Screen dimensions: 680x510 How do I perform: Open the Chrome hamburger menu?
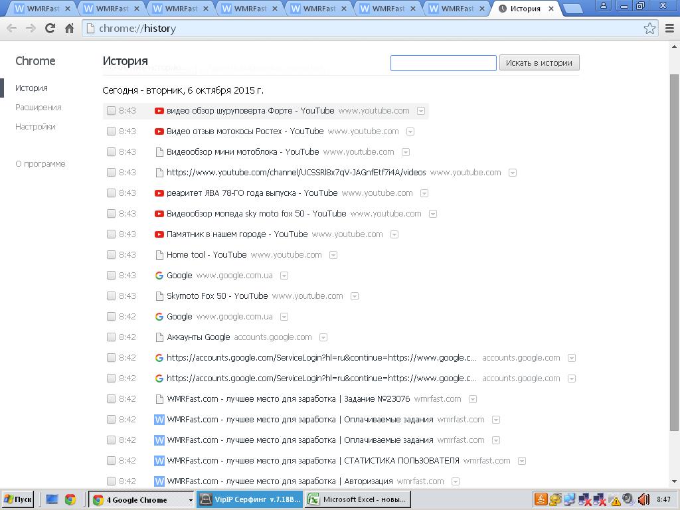click(x=669, y=28)
